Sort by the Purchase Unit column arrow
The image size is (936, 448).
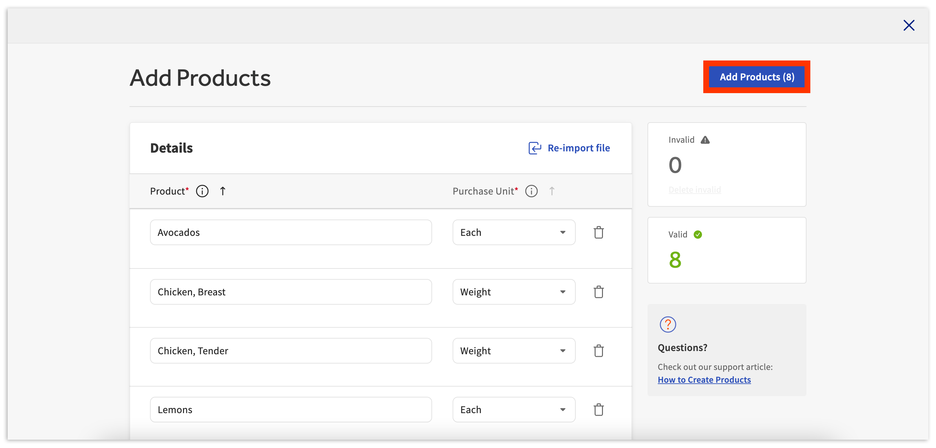click(552, 191)
